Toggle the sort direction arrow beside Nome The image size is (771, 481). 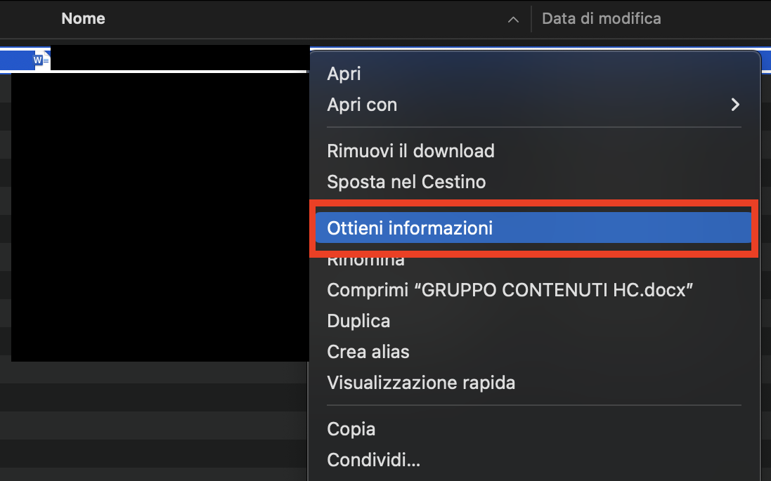click(x=513, y=20)
